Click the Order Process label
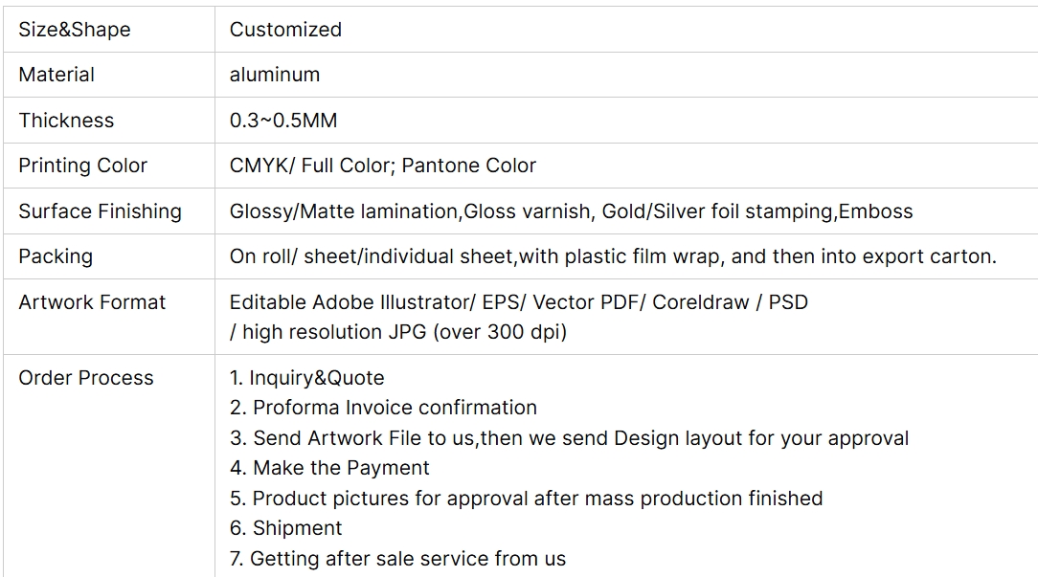The width and height of the screenshot is (1038, 577). (85, 378)
